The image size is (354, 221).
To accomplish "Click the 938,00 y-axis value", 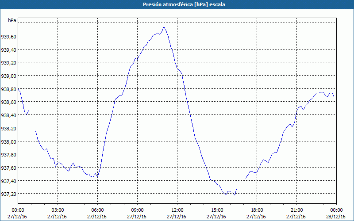I will tap(8, 141).
